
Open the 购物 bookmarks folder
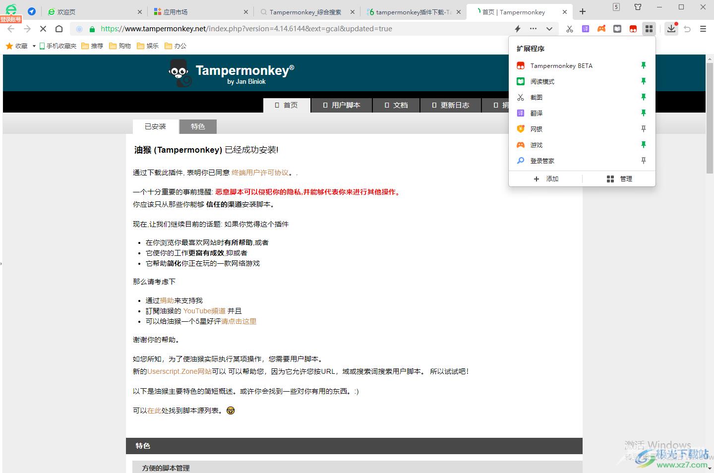pos(120,46)
